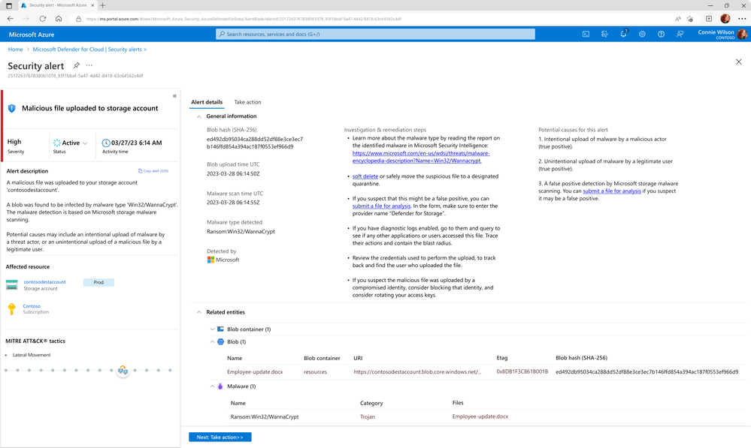Open the malware encyclopedia Wannacrypt link
Image resolution: width=751 pixels, height=448 pixels.
[x=421, y=157]
